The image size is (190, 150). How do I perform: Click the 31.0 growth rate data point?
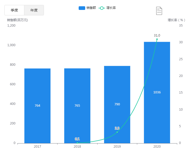tap(157, 39)
